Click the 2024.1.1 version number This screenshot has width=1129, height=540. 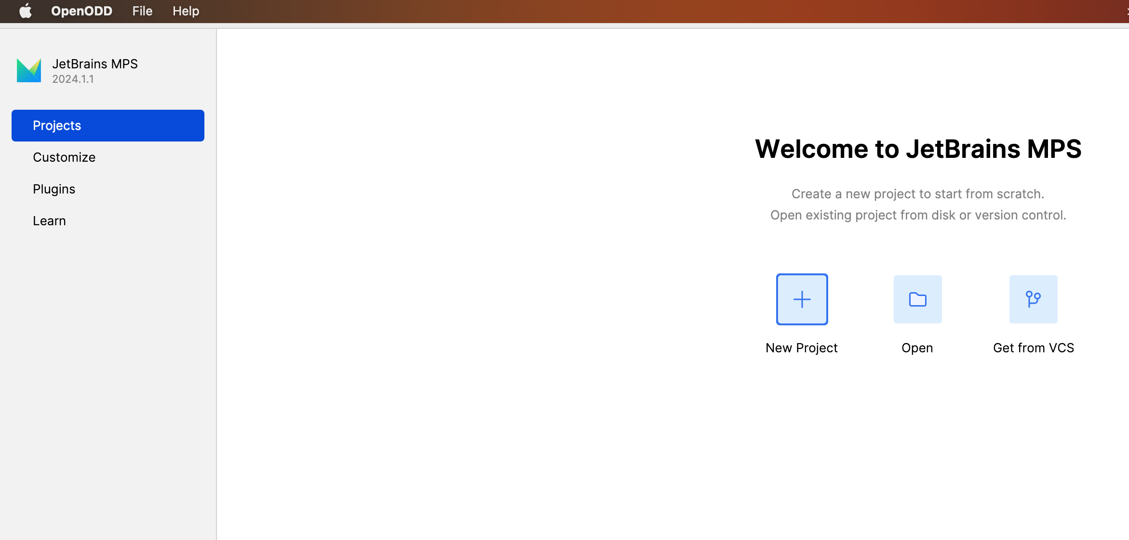[x=73, y=79]
